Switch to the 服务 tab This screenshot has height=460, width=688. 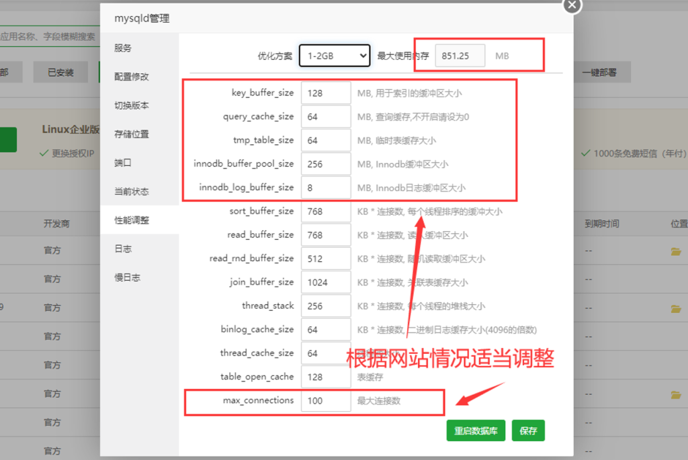[x=123, y=48]
